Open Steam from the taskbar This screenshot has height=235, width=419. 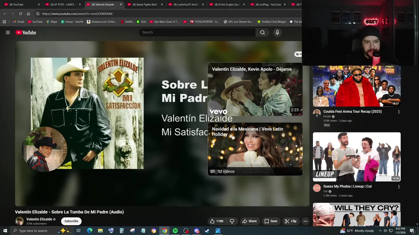pyautogui.click(x=207, y=231)
